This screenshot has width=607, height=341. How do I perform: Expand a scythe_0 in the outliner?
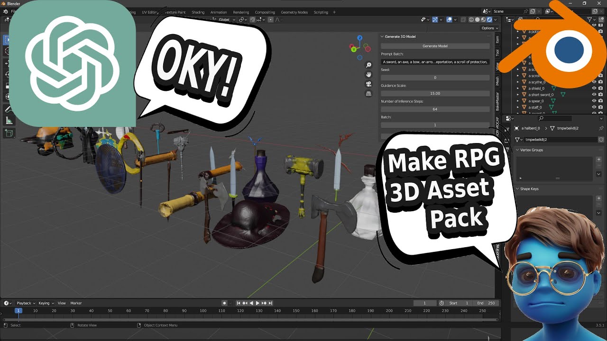518,82
